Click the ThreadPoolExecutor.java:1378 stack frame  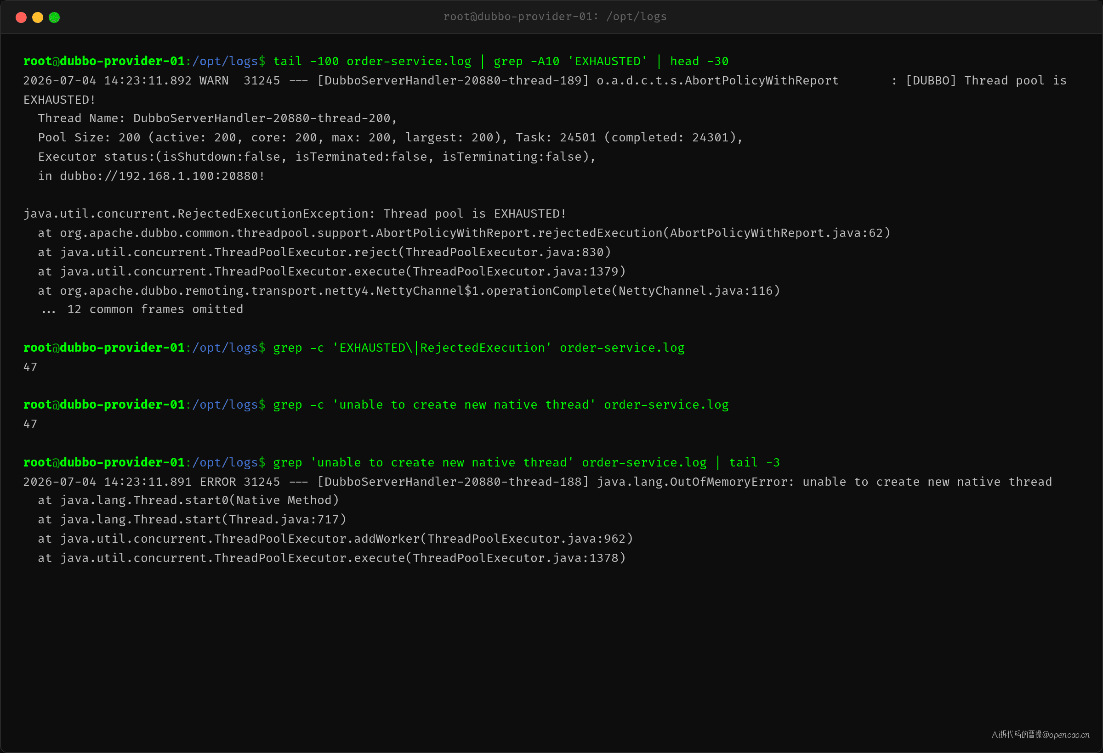(x=332, y=559)
